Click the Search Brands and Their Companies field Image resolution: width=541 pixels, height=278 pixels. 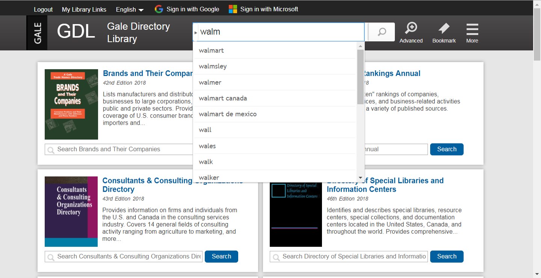(119, 149)
